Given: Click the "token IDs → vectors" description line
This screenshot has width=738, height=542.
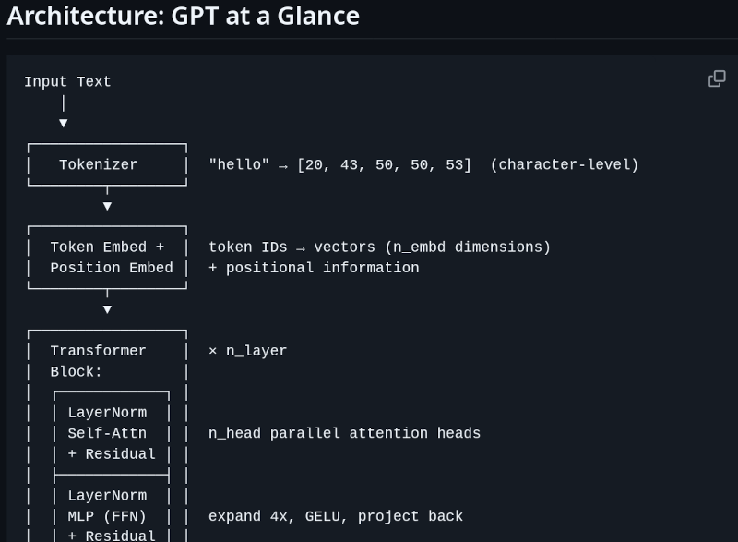Looking at the screenshot, I should click(x=379, y=247).
